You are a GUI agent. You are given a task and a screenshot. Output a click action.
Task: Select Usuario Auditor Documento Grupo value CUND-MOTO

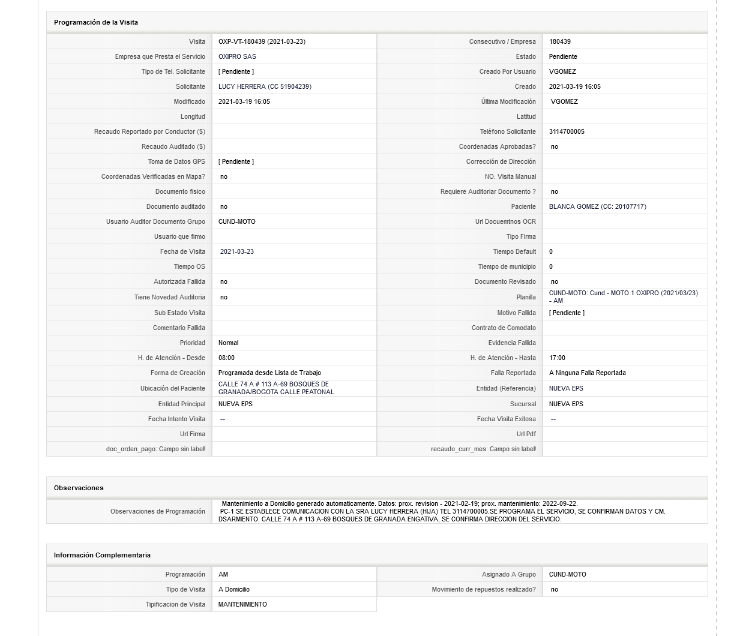[x=237, y=221]
